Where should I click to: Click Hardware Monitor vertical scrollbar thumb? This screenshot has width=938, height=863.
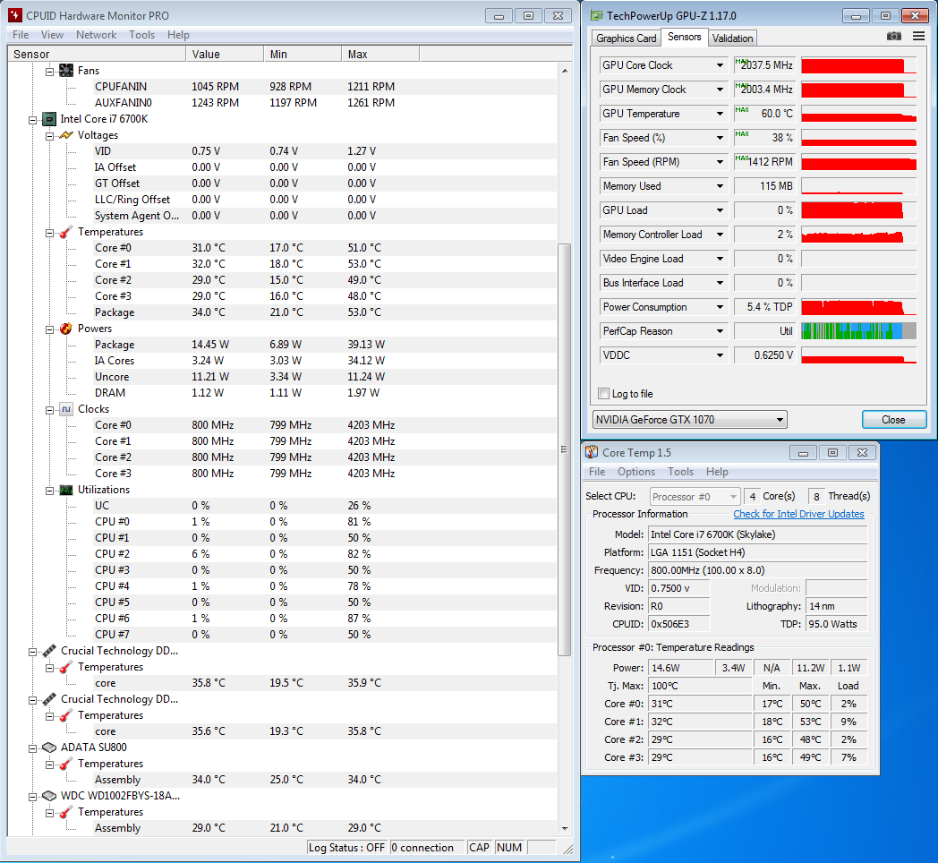click(564, 449)
